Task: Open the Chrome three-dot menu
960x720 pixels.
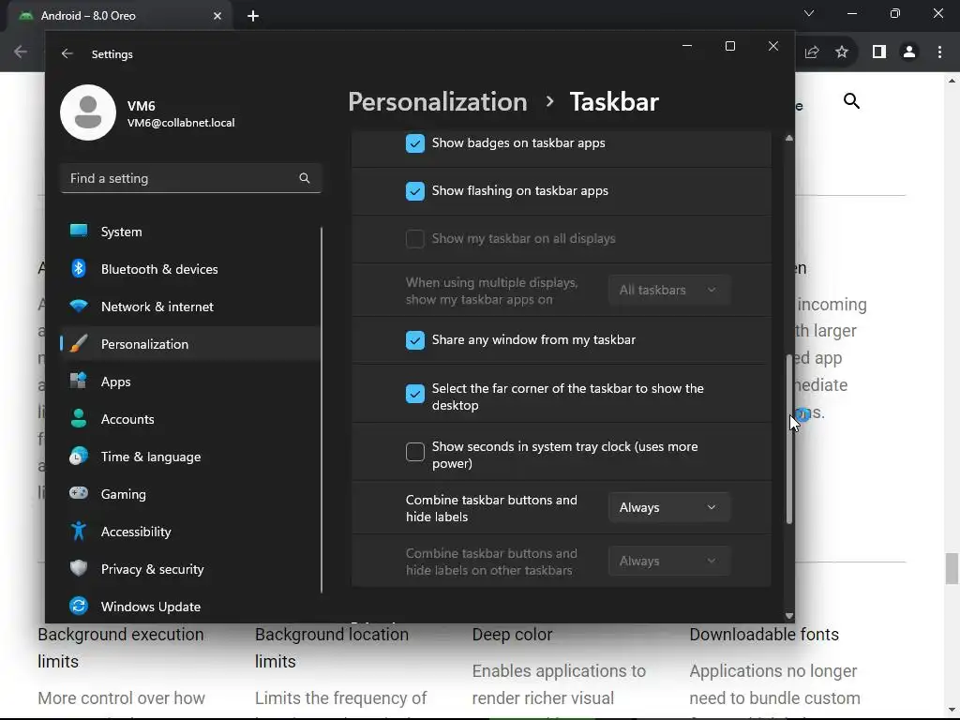Action: (939, 52)
